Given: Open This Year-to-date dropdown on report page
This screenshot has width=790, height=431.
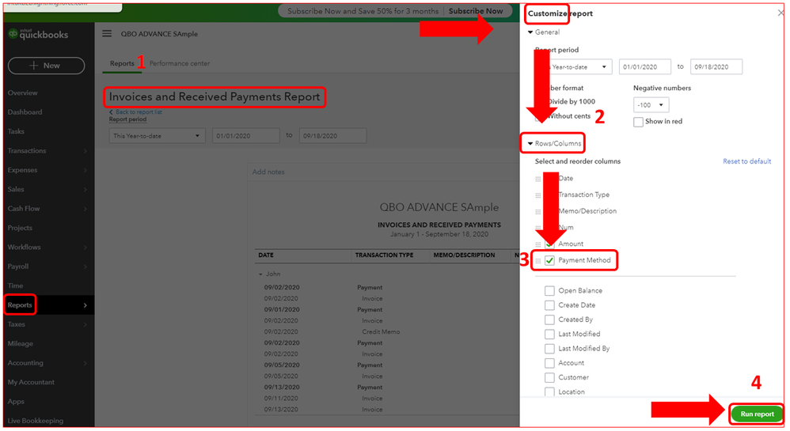Looking at the screenshot, I should pos(157,136).
